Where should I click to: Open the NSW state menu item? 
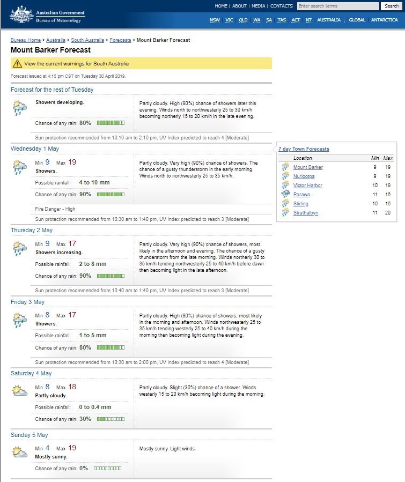pos(215,20)
